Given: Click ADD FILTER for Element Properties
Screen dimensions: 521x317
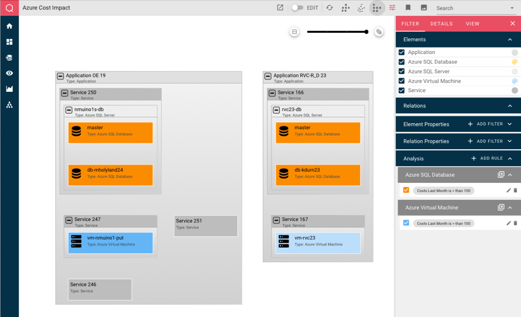Looking at the screenshot, I should pos(485,124).
